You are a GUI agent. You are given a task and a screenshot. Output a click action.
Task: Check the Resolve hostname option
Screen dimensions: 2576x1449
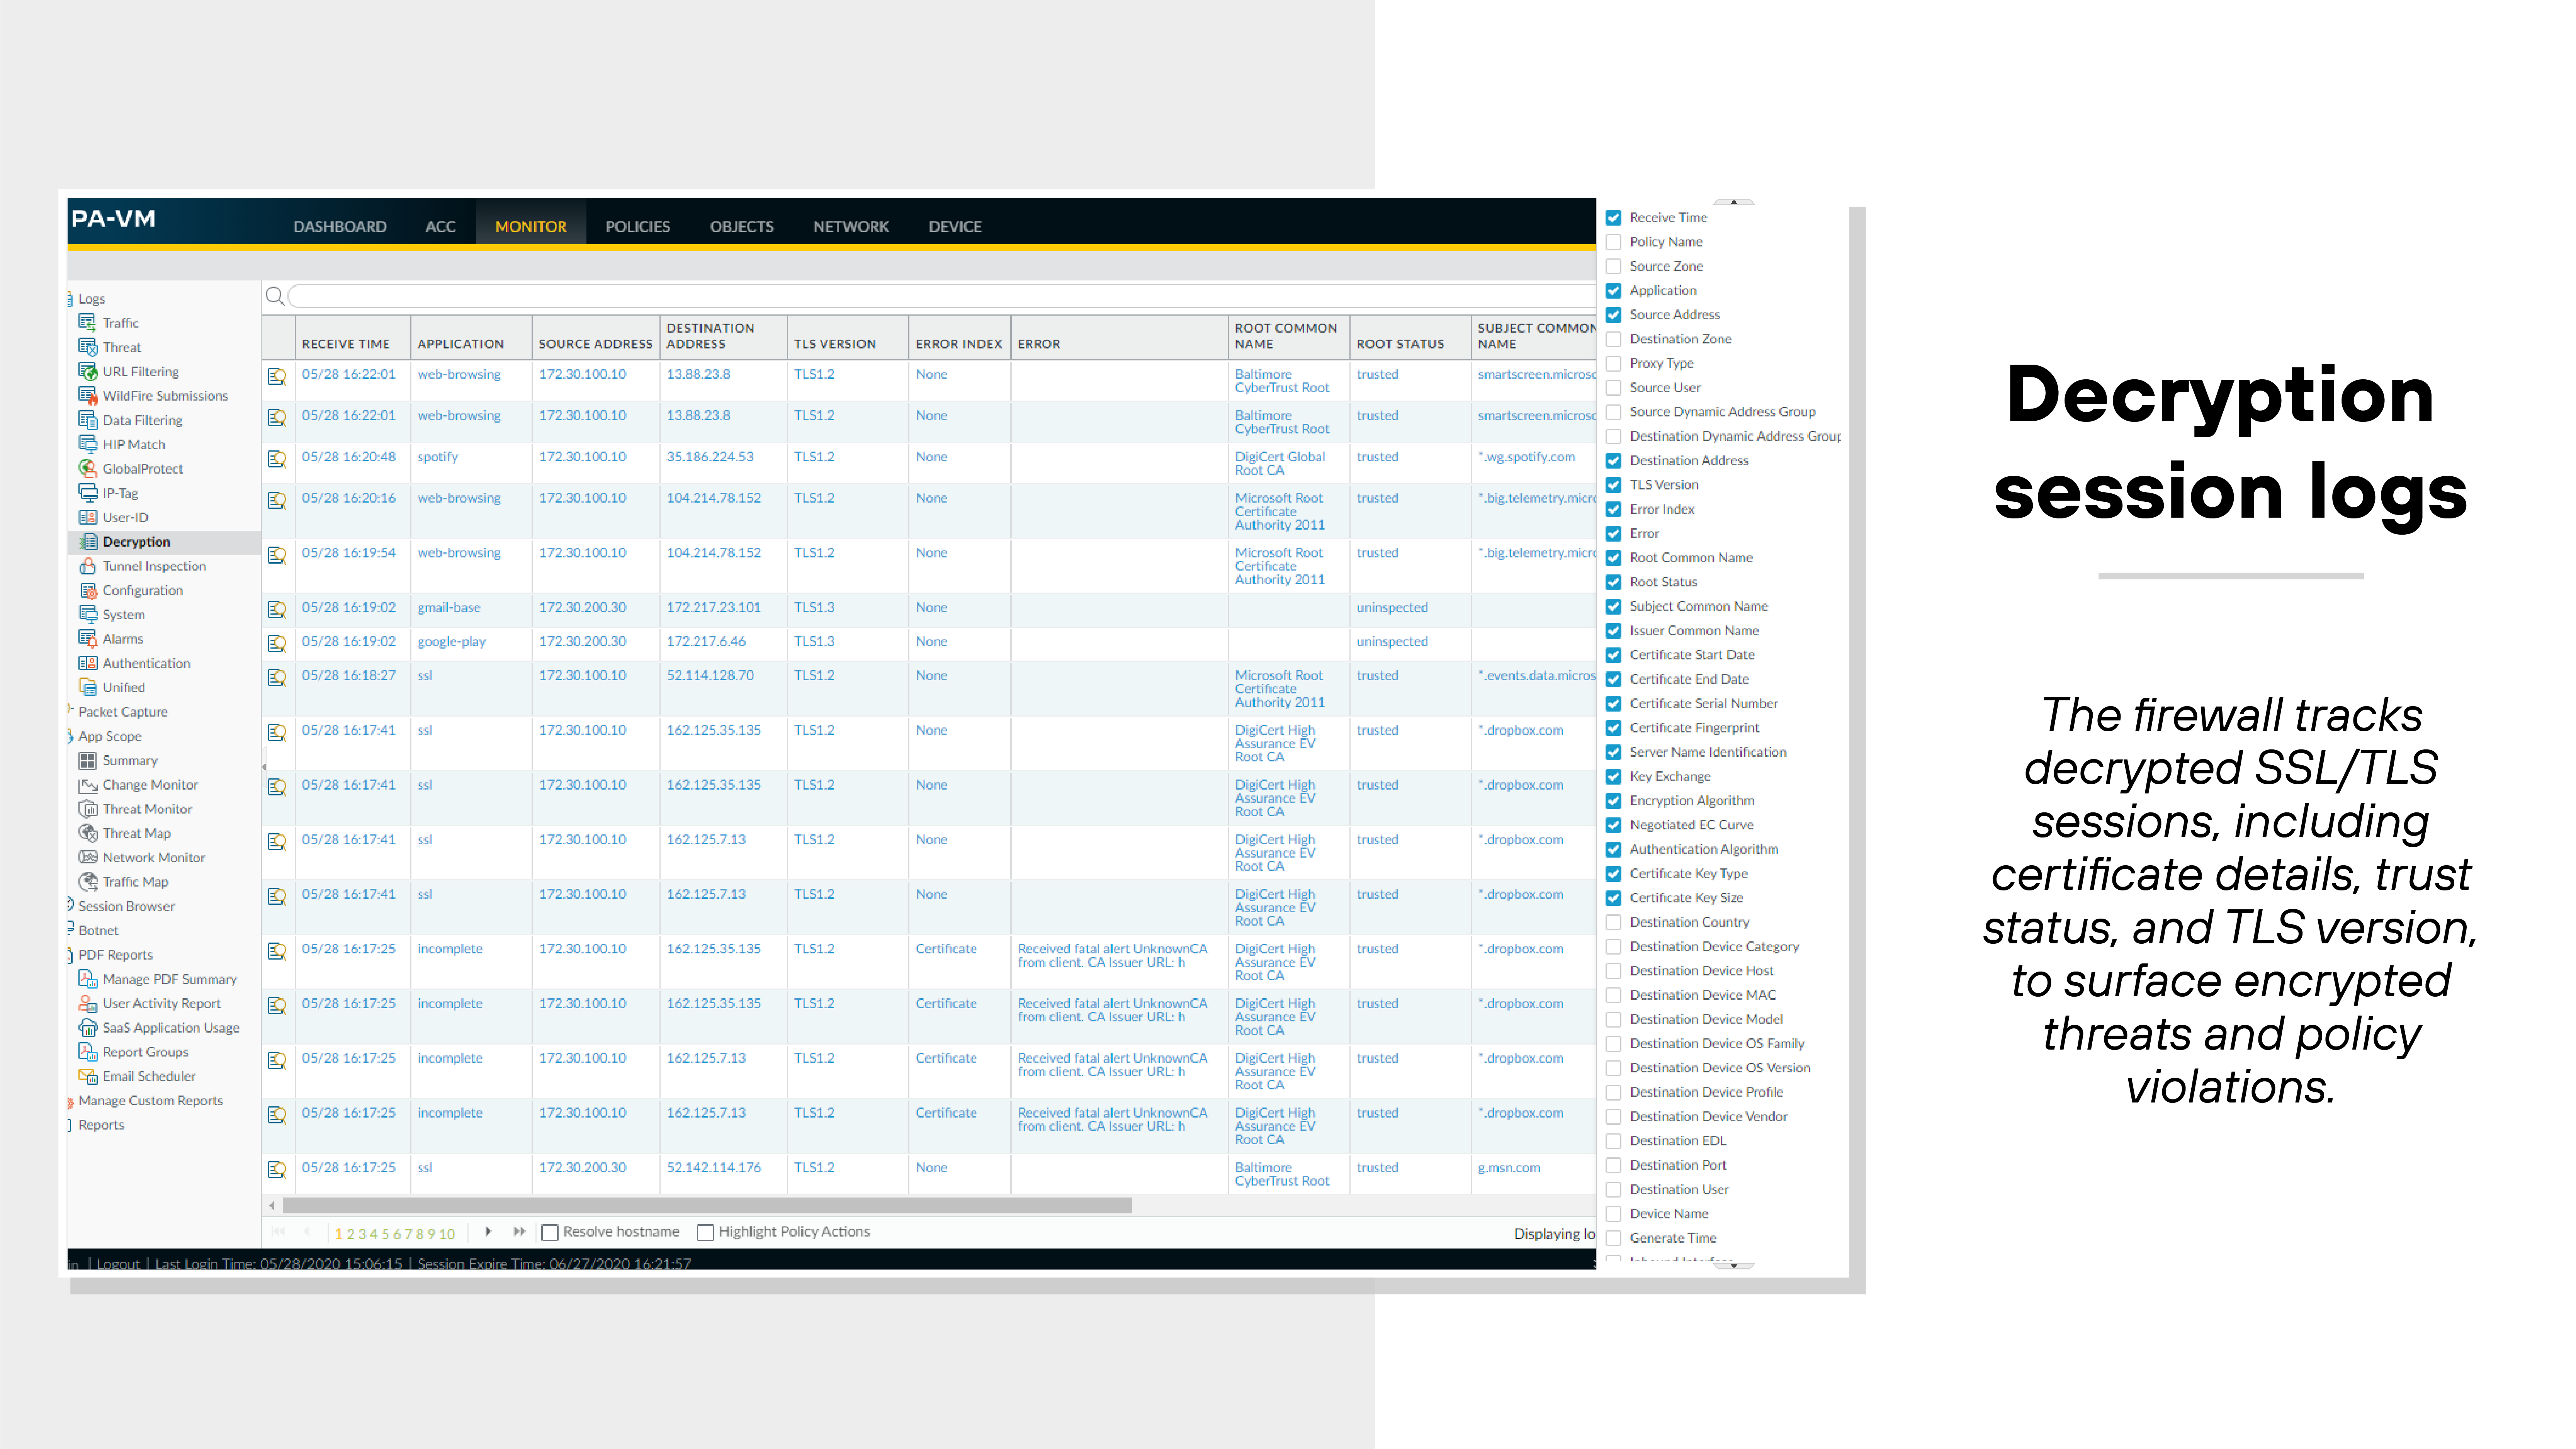tap(550, 1232)
